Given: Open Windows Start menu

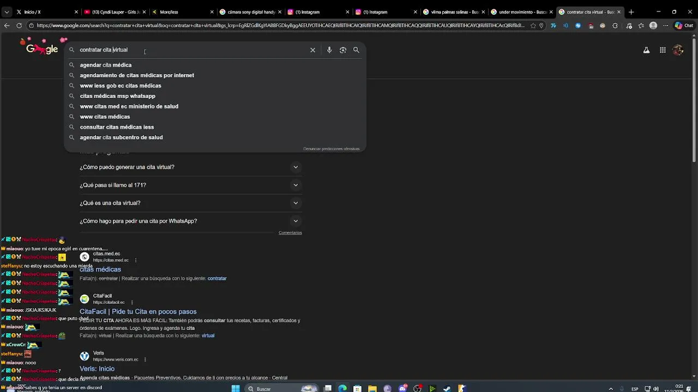Looking at the screenshot, I should [x=236, y=389].
